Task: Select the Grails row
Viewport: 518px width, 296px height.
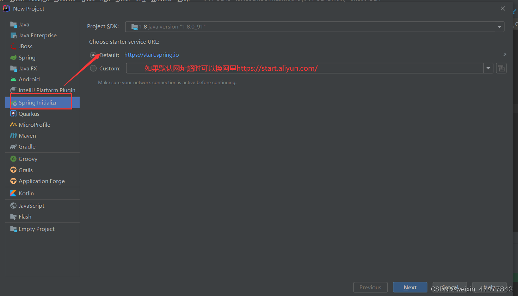Action: (43, 170)
